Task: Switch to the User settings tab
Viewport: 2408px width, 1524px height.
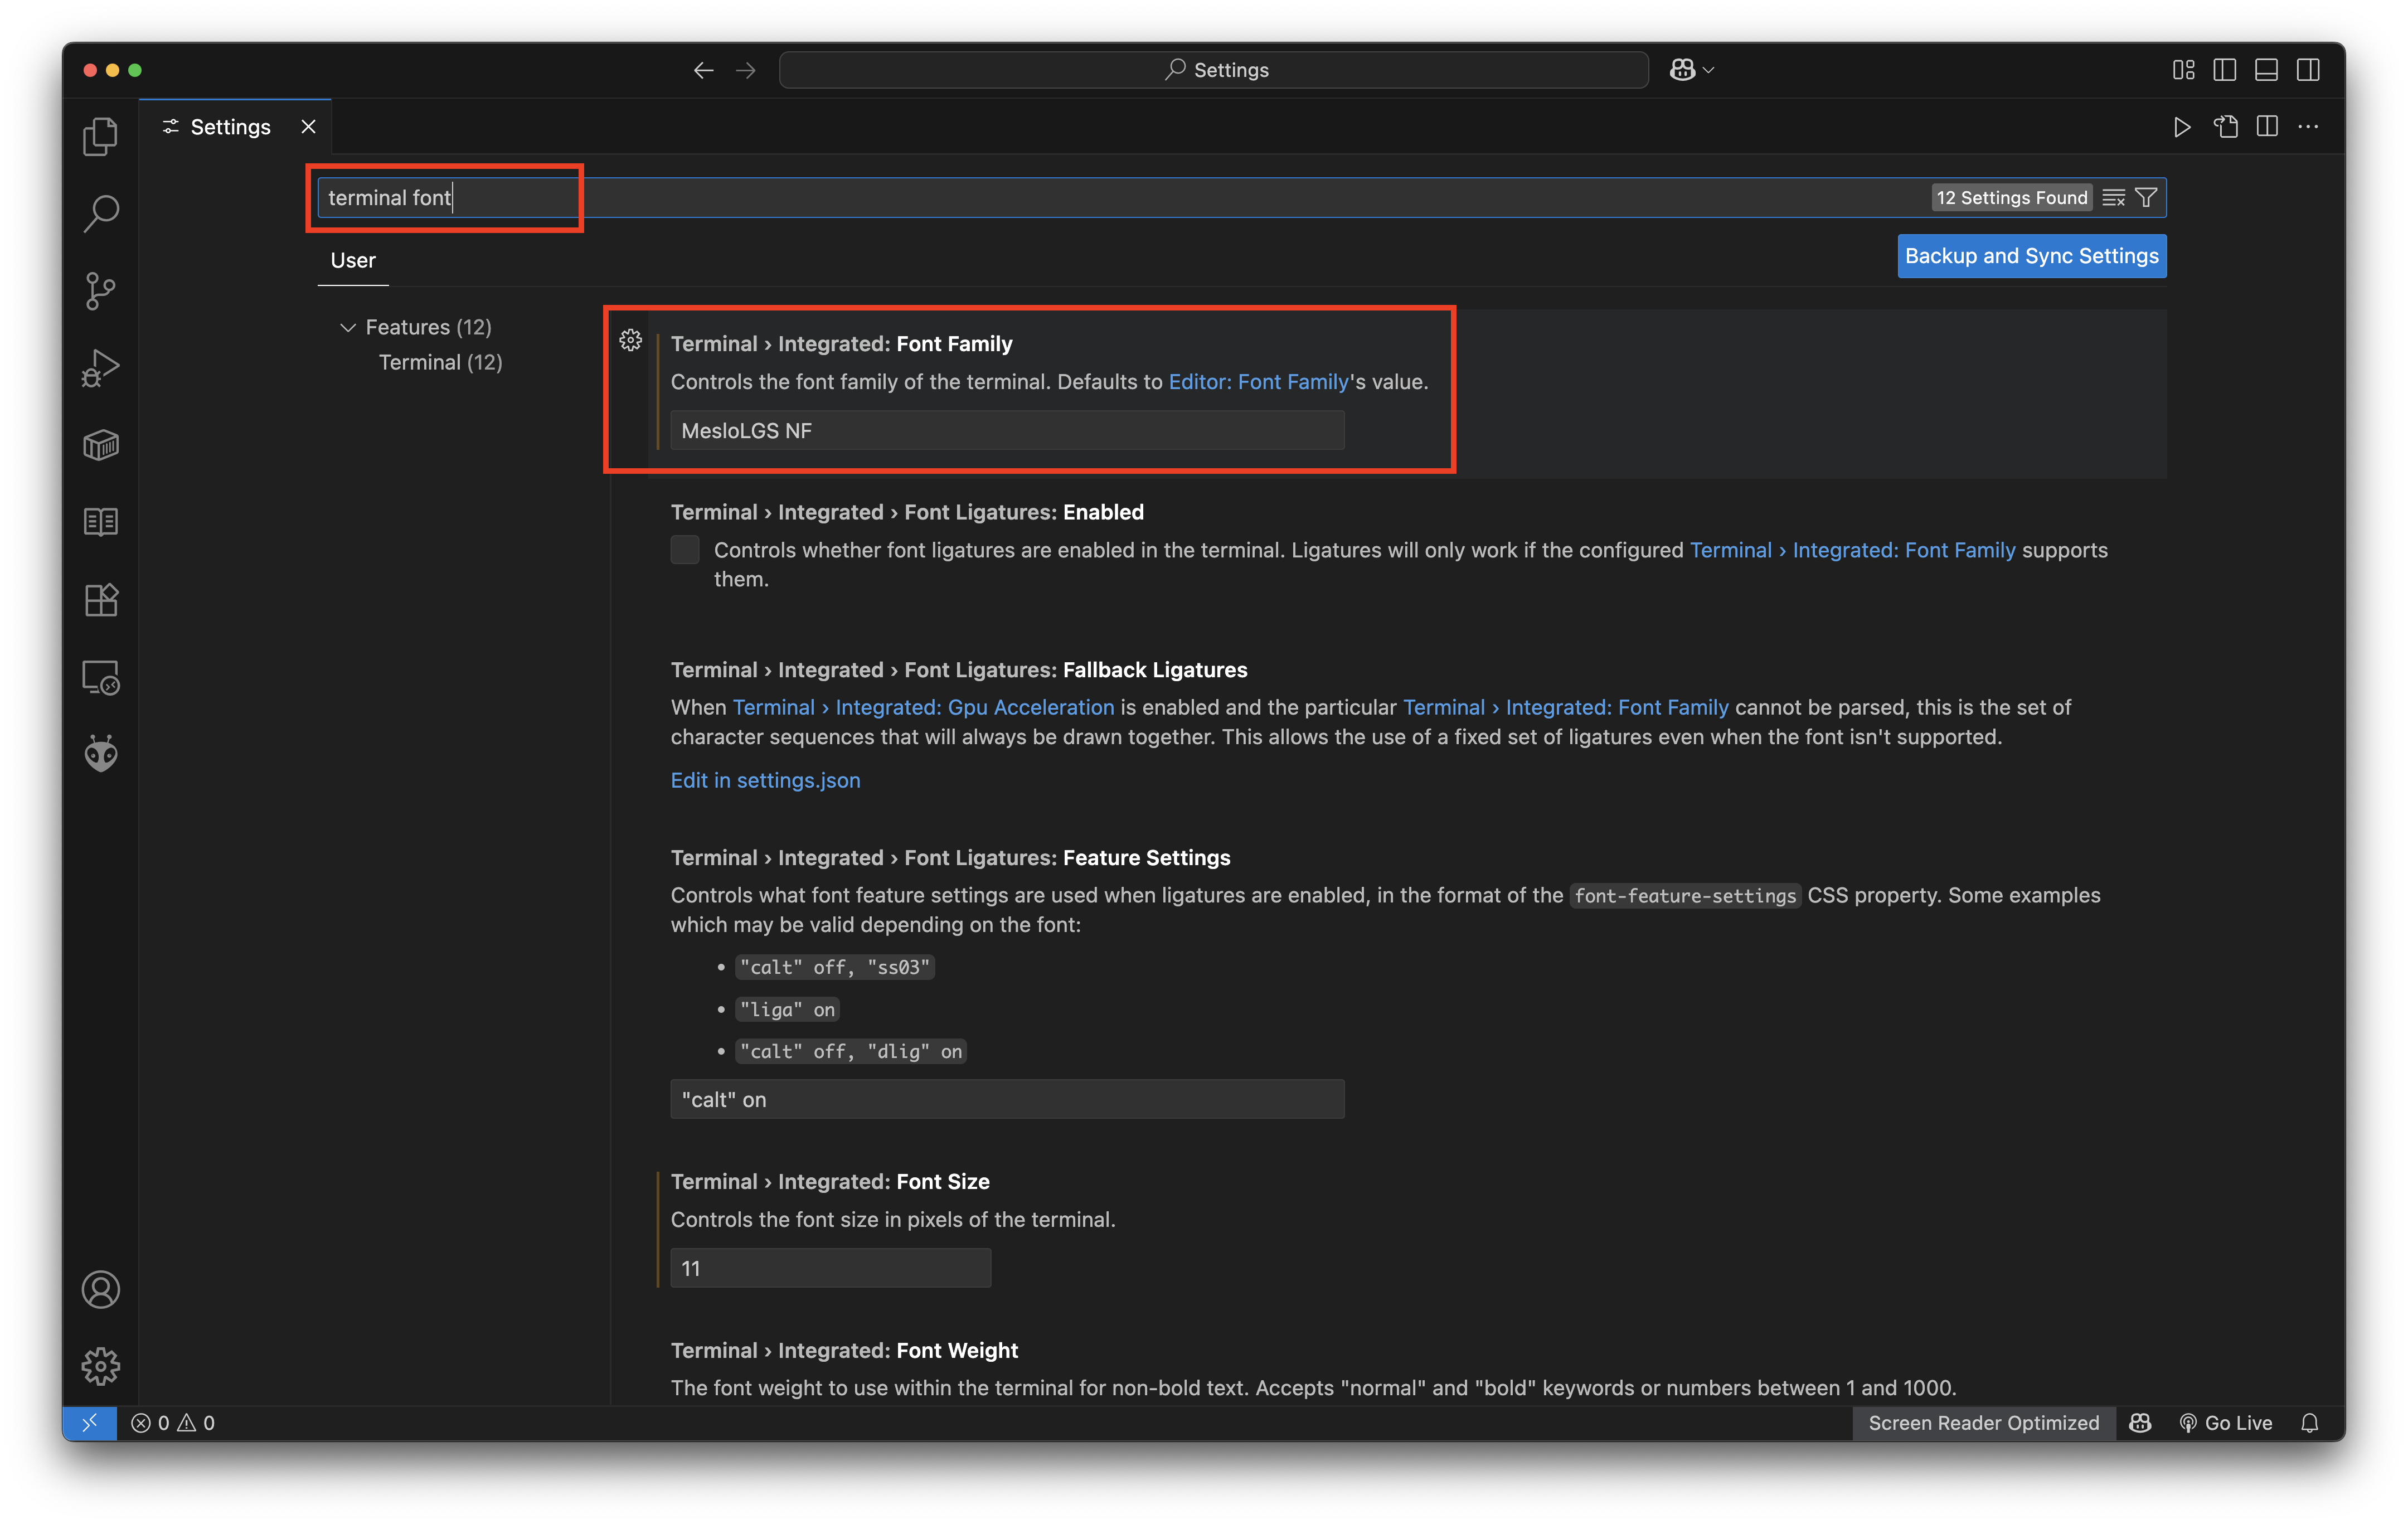Action: (353, 261)
